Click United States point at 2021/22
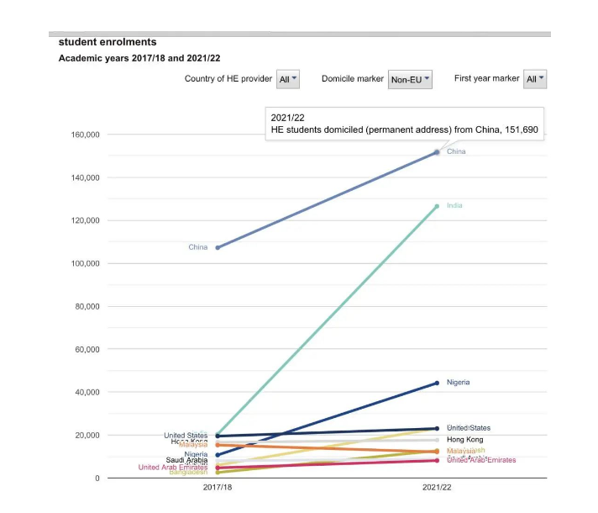This screenshot has height=513, width=598. tap(437, 429)
